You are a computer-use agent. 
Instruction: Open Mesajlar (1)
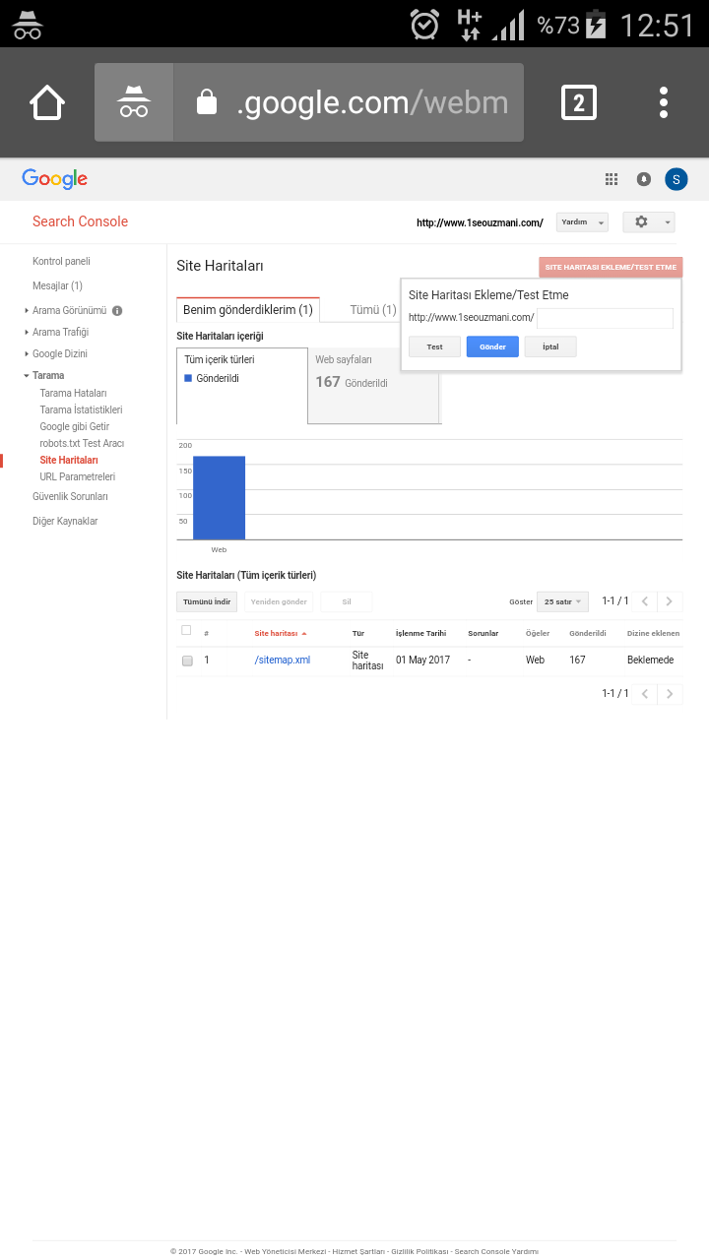click(57, 286)
